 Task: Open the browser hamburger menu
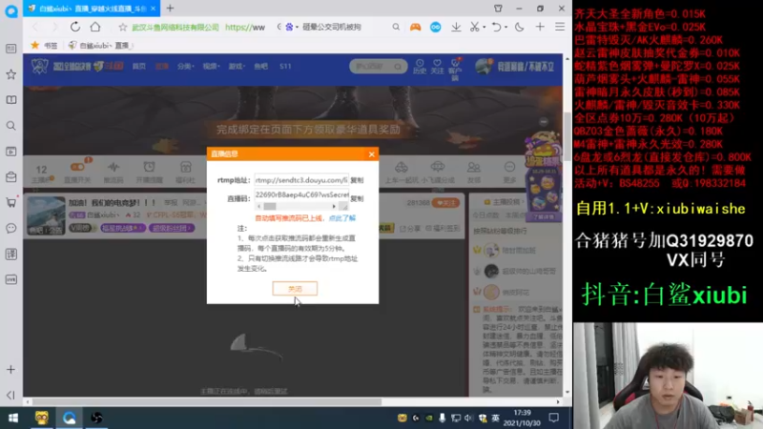click(560, 28)
